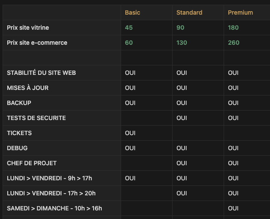Click OUI in the TICKETS row
Image resolution: width=270 pixels, height=219 pixels.
click(x=130, y=133)
